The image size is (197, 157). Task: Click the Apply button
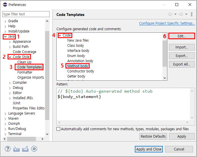pos(182,136)
